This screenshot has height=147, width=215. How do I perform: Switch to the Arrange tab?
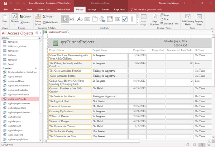(92, 9)
